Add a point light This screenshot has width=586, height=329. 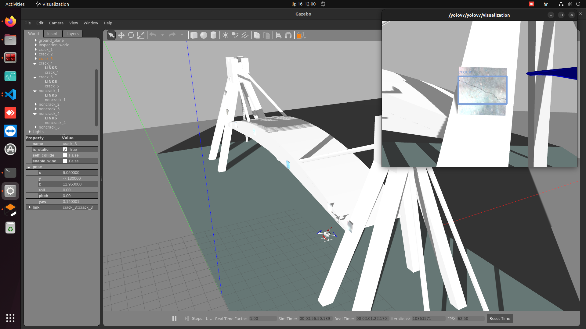pos(225,35)
